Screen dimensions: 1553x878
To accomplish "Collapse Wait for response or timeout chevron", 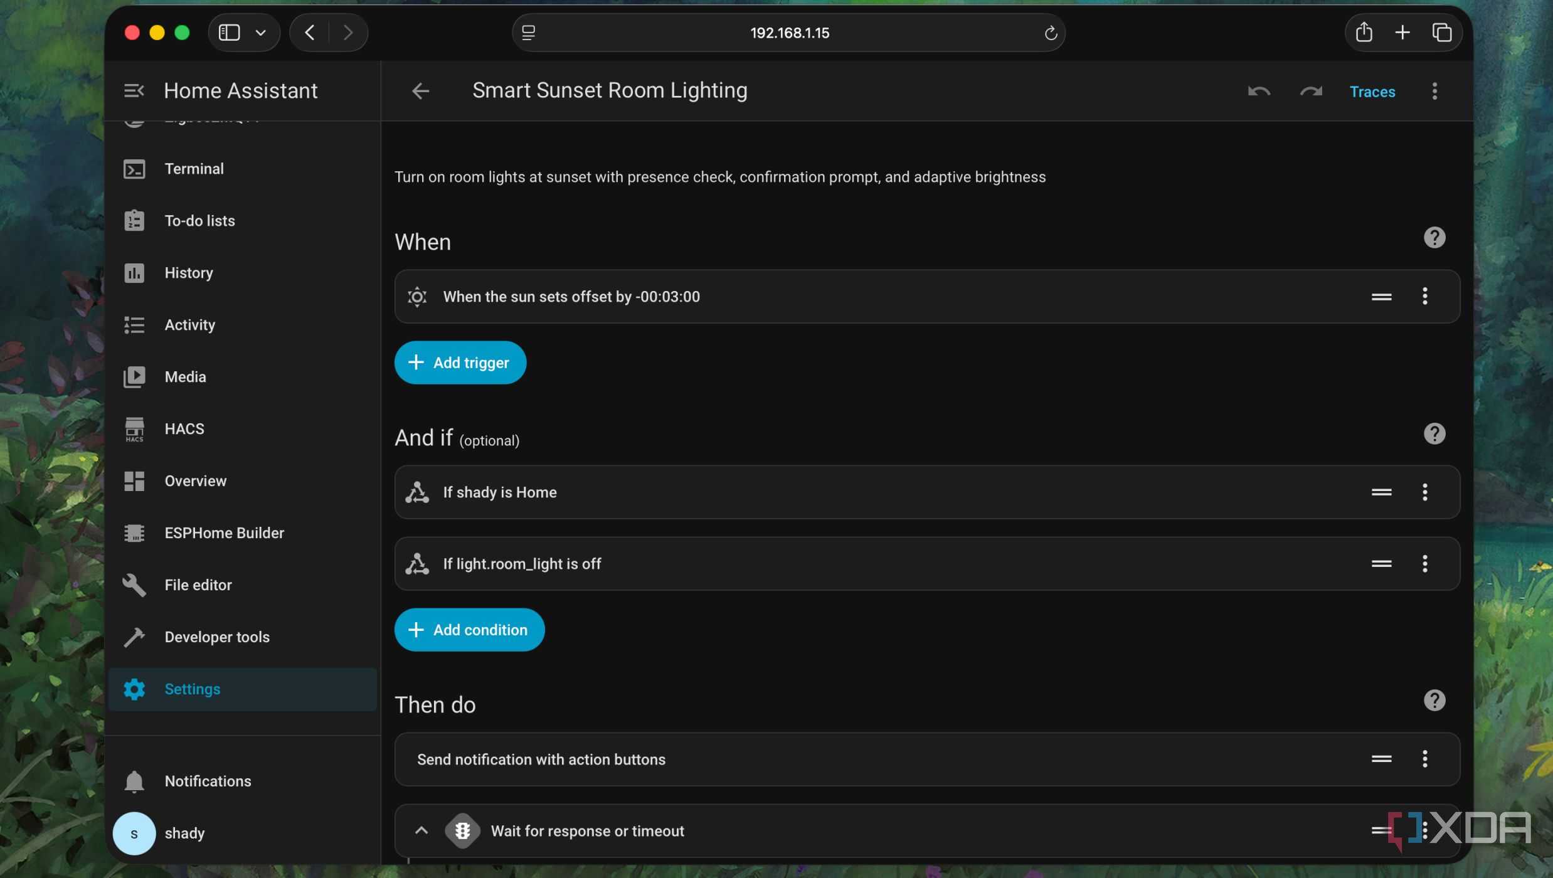I will pyautogui.click(x=421, y=831).
